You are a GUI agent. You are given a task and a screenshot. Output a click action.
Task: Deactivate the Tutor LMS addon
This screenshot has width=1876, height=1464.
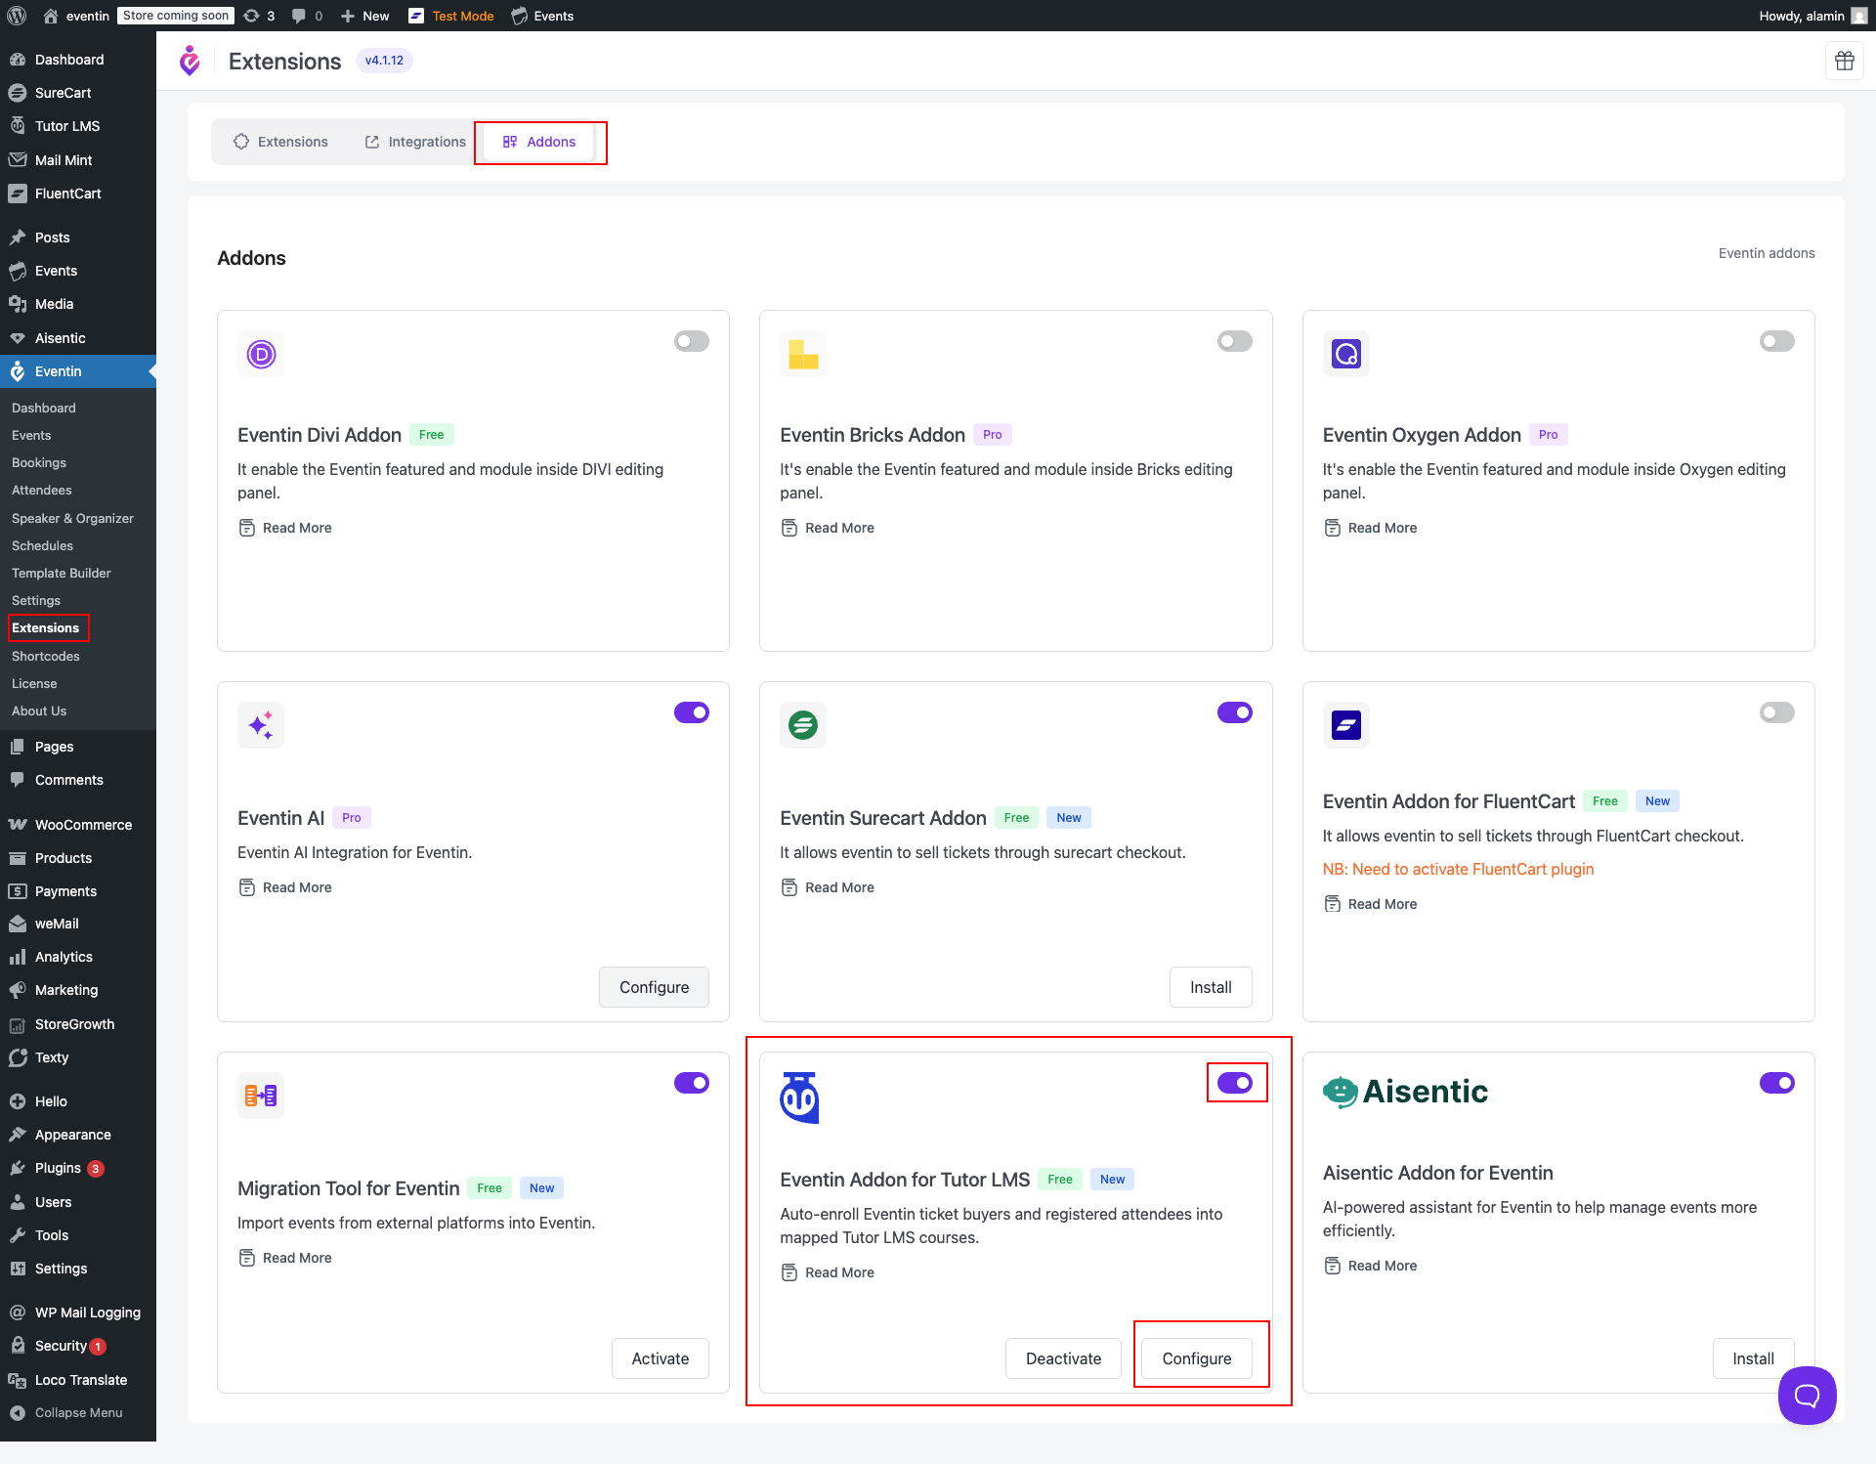(1063, 1358)
